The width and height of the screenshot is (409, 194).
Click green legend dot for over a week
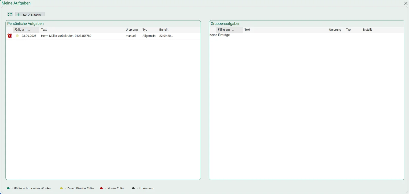[x=8, y=188]
